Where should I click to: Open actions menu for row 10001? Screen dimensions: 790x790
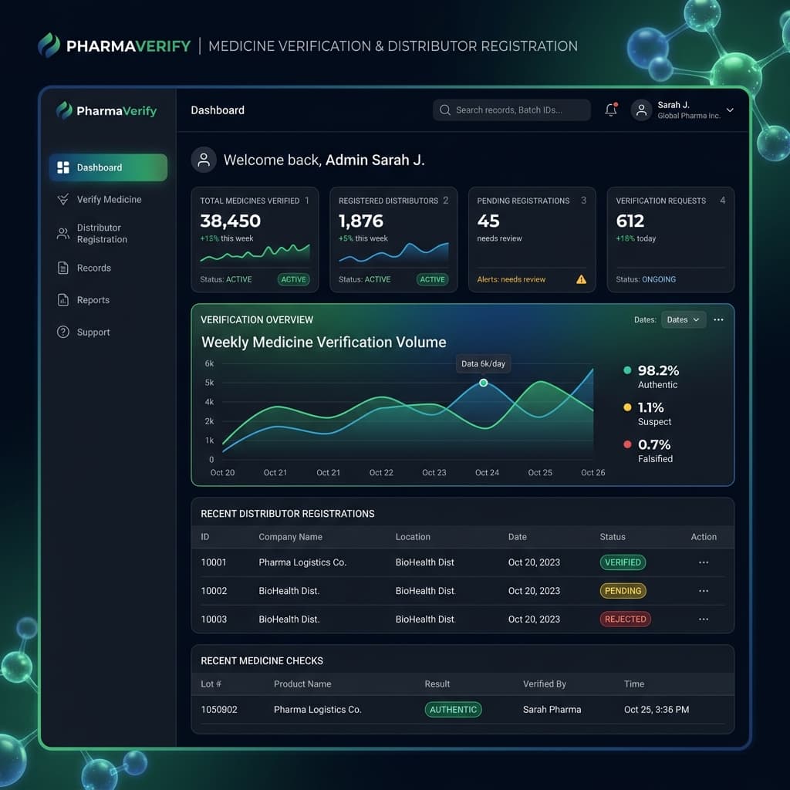tap(704, 562)
